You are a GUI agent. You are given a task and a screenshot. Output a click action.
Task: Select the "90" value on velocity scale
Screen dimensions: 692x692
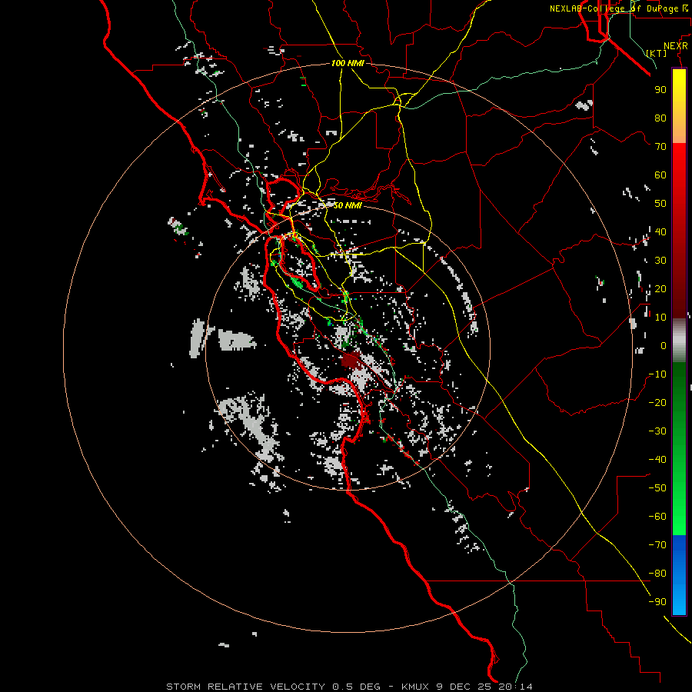[x=660, y=90]
